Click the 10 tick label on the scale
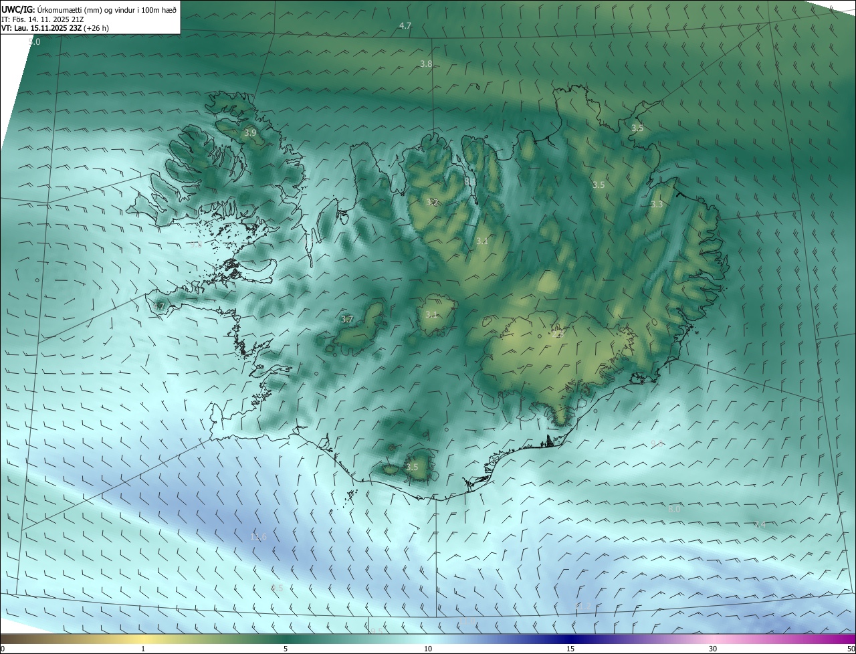This screenshot has height=654, width=856. pos(428,649)
